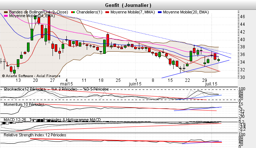This screenshot has width=256, height=148.
Task: Click the mai15 month label
Action: pos(66,84)
